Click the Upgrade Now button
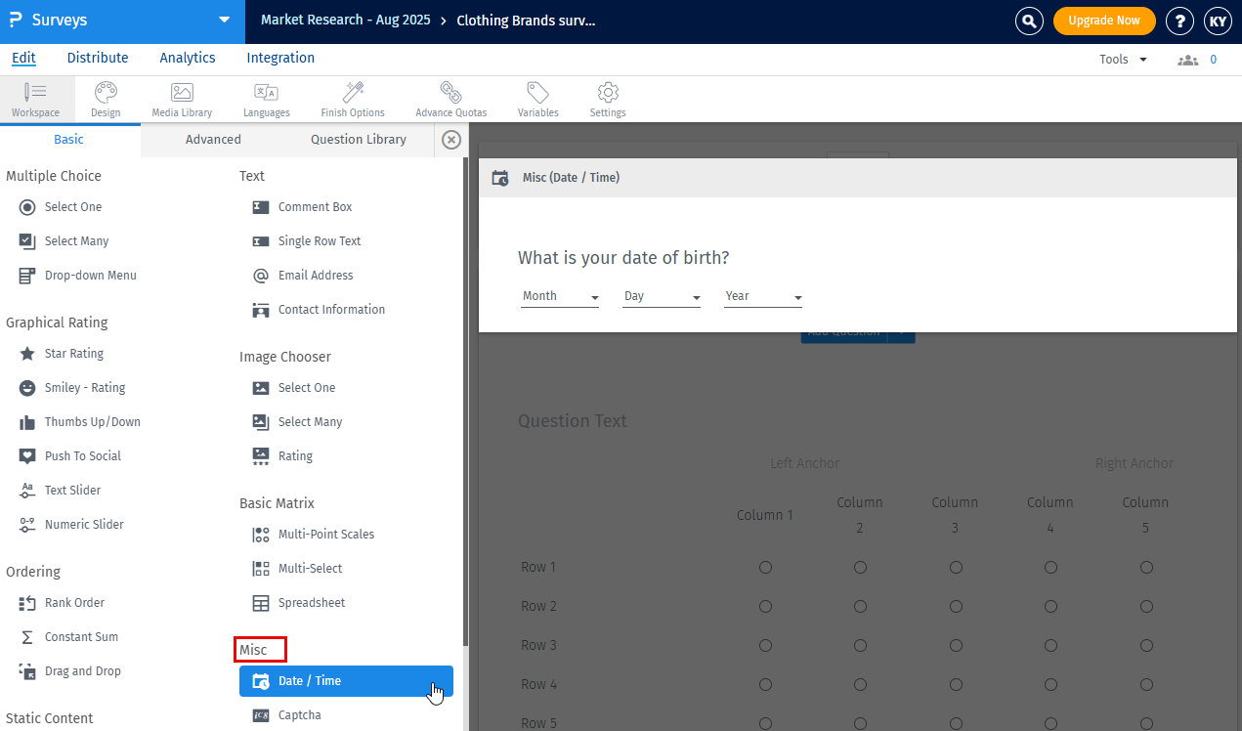The image size is (1242, 731). pyautogui.click(x=1104, y=21)
